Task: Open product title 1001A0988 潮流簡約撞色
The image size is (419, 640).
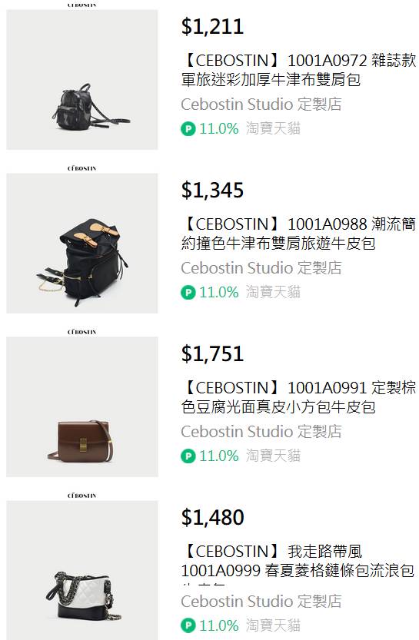Action: click(x=298, y=234)
